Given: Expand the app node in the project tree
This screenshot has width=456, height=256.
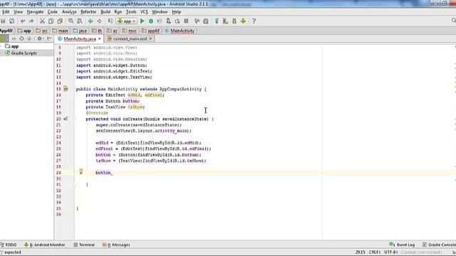Looking at the screenshot, I should 1,46.
